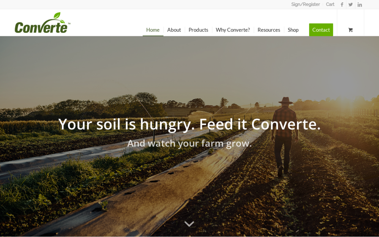Image resolution: width=379 pixels, height=237 pixels.
Task: Navigate to the Shop page
Action: click(293, 30)
